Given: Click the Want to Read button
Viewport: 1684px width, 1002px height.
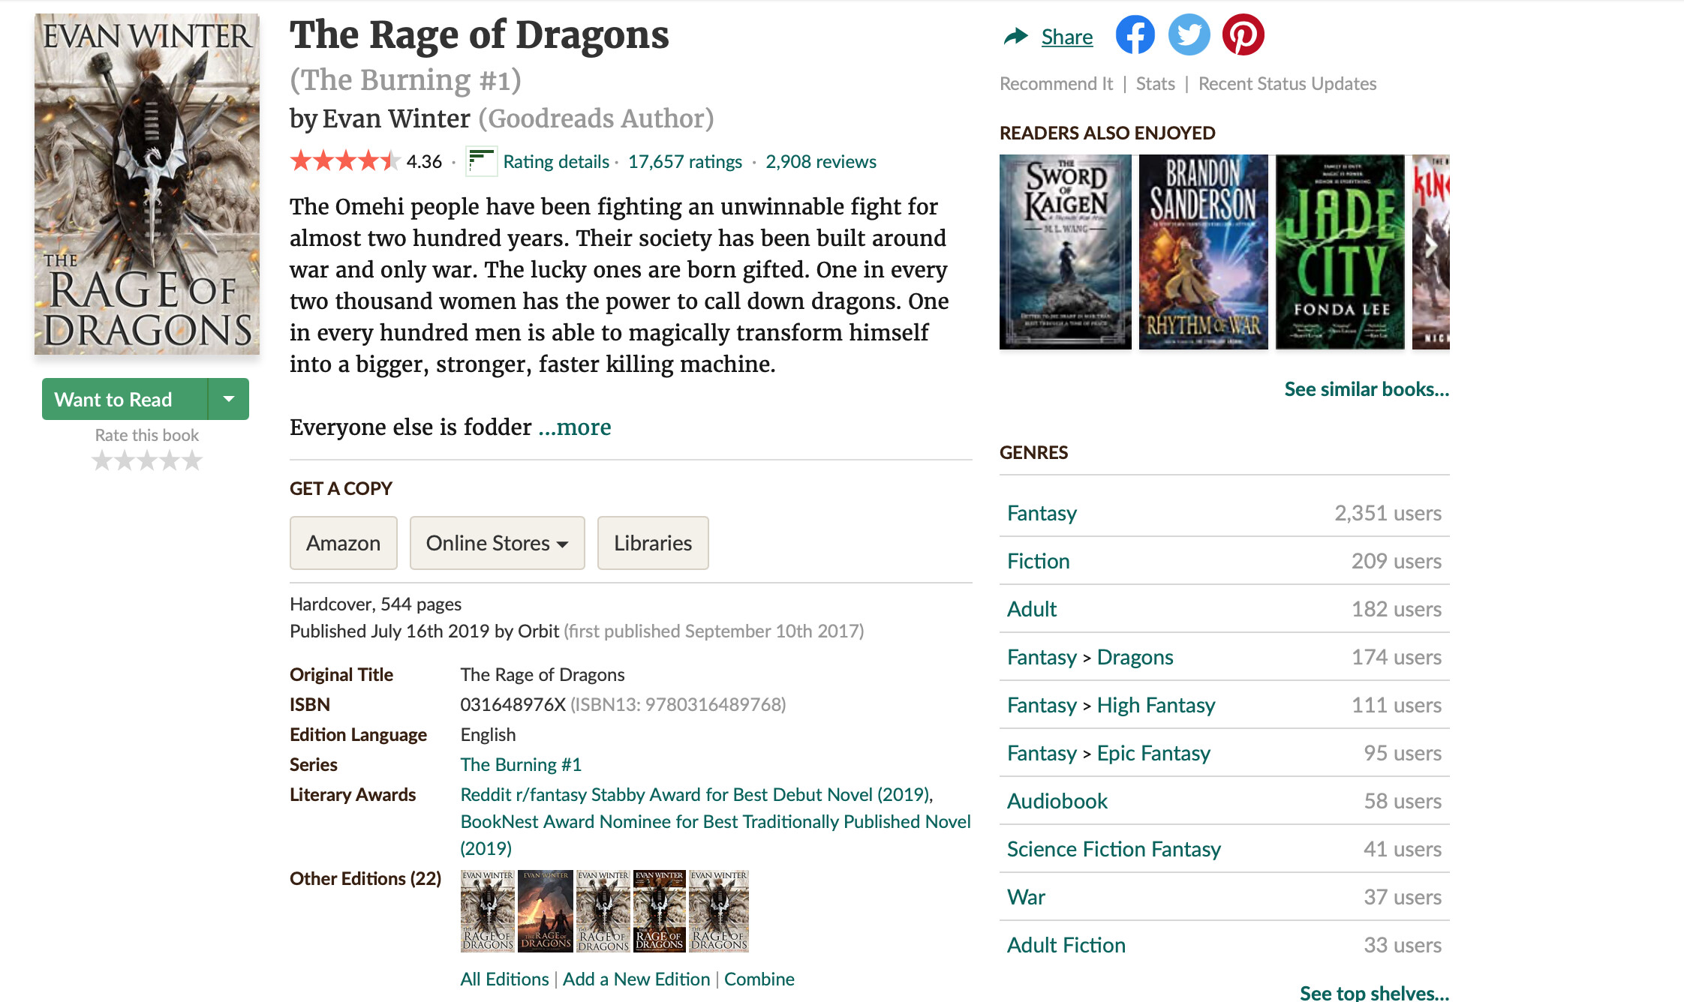Looking at the screenshot, I should coord(125,399).
